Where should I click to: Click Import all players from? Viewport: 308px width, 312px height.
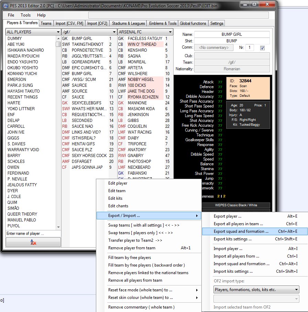pyautogui.click(x=255, y=256)
